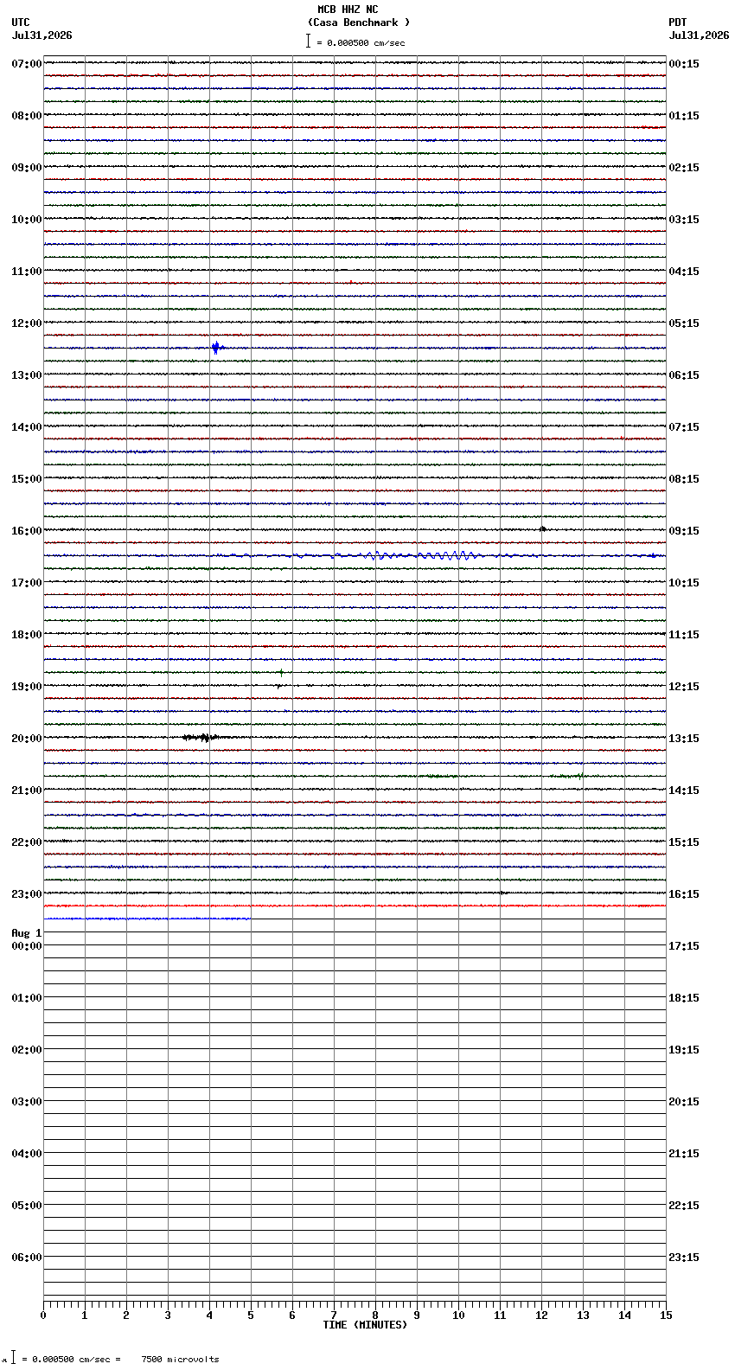735x1370 pixels.
Task: Click the UTC timezone header label
Action: (x=21, y=22)
